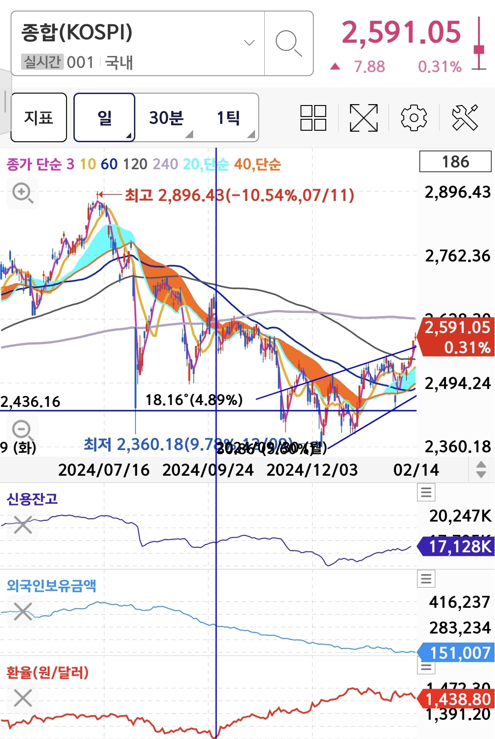Select the 40,단순 envelope label
Screen dimensions: 495x739
pyautogui.click(x=257, y=164)
